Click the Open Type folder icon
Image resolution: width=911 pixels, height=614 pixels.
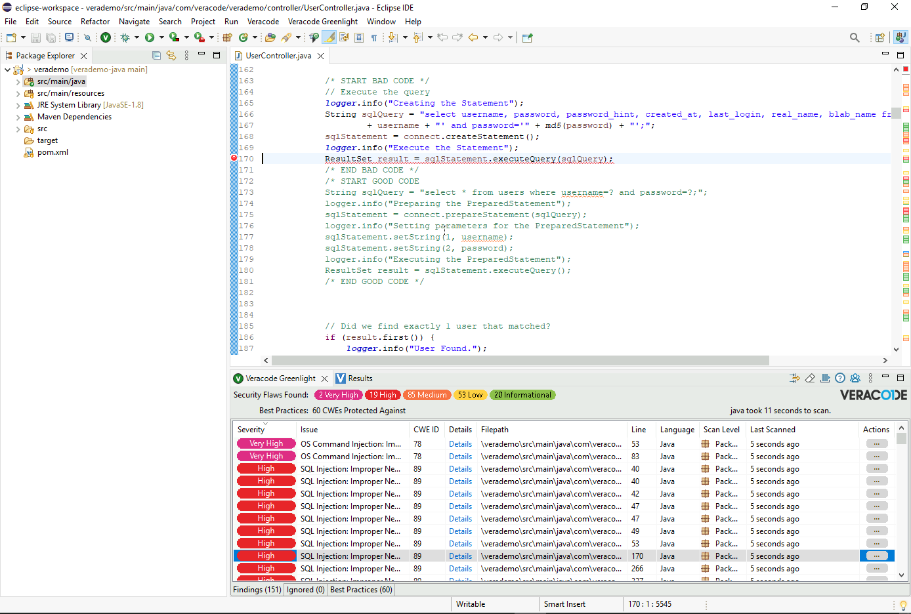pos(270,37)
